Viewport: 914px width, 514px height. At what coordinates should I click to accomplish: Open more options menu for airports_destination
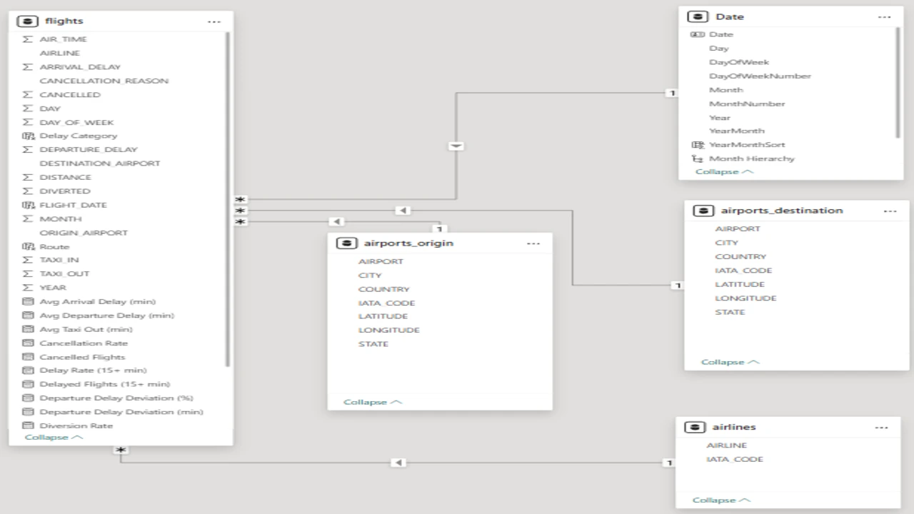point(890,211)
